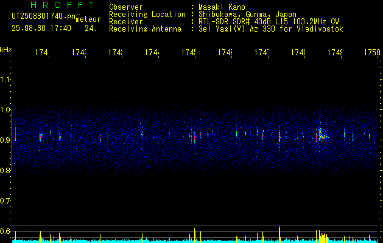The height and width of the screenshot is (243, 383).
Task: Click the 1748 time axis label
Action: [x=298, y=52]
